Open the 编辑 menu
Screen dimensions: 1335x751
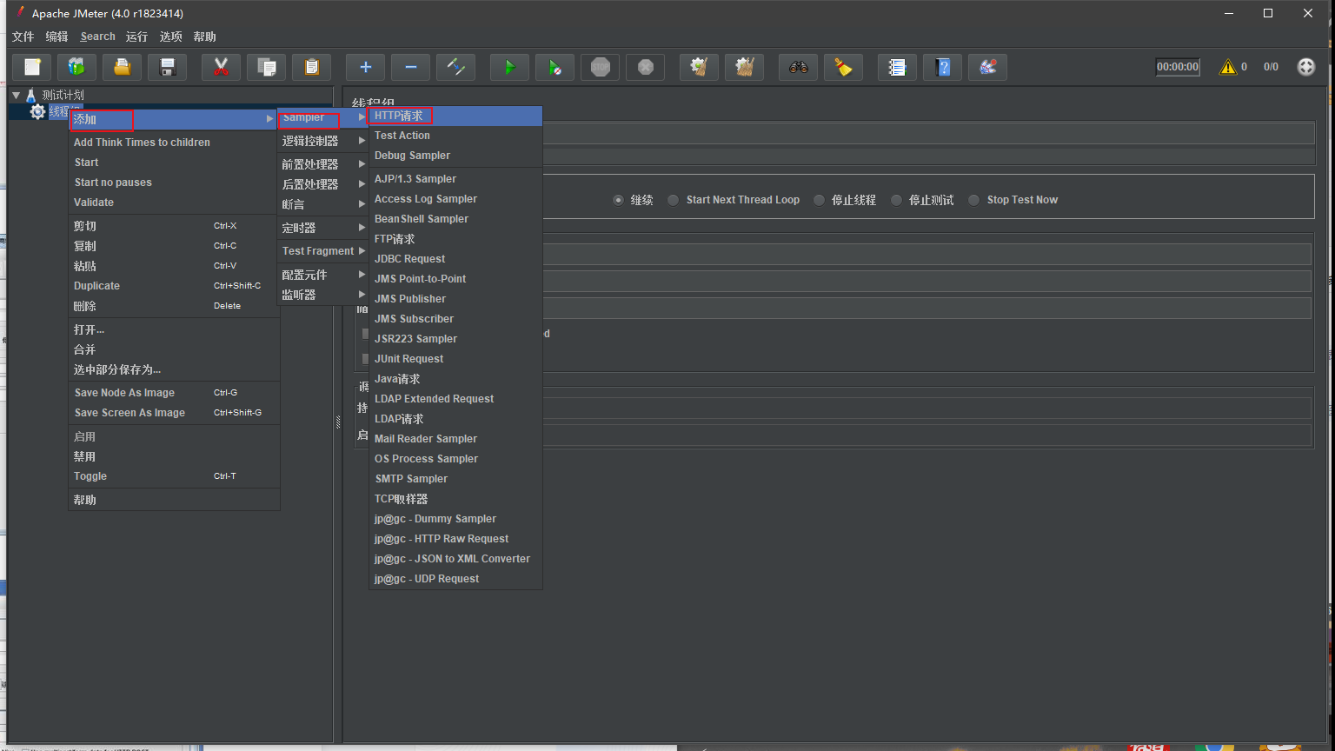pyautogui.click(x=56, y=37)
